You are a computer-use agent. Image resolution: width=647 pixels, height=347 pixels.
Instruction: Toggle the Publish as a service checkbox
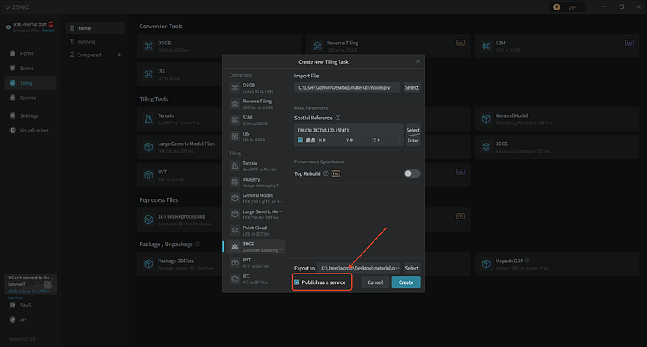click(x=297, y=282)
